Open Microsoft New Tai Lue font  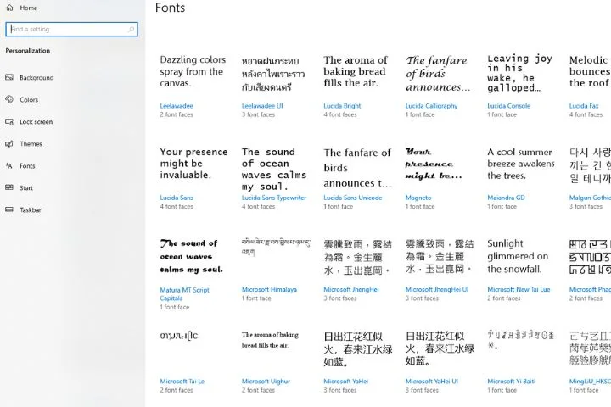pyautogui.click(x=519, y=290)
